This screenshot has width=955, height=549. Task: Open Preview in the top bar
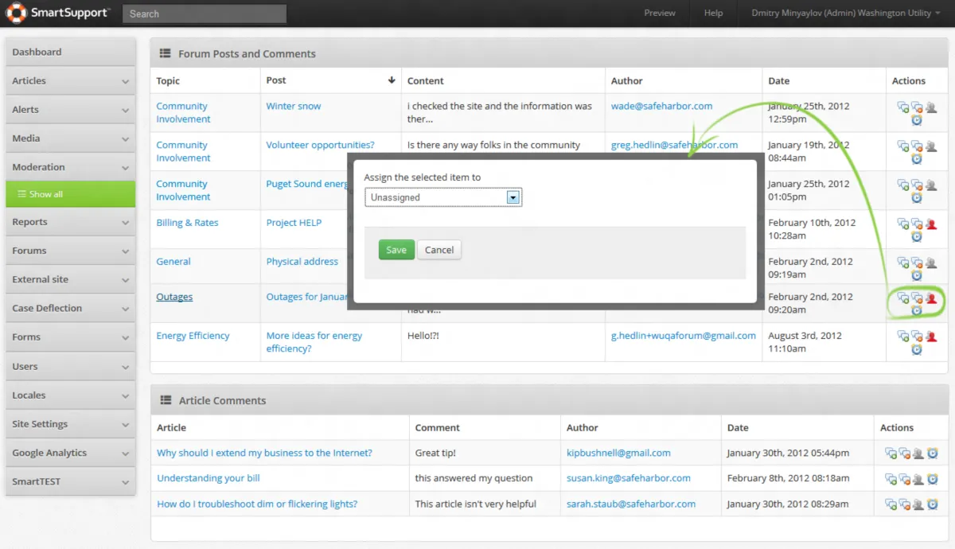pyautogui.click(x=660, y=13)
